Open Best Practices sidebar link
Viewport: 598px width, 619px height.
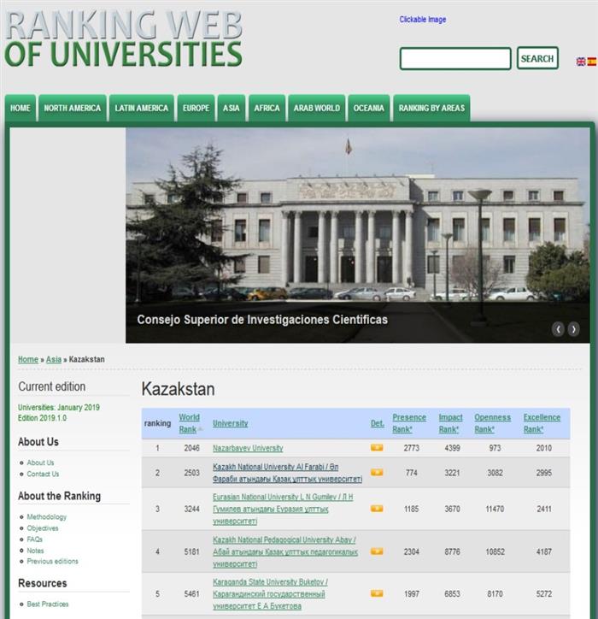point(48,604)
